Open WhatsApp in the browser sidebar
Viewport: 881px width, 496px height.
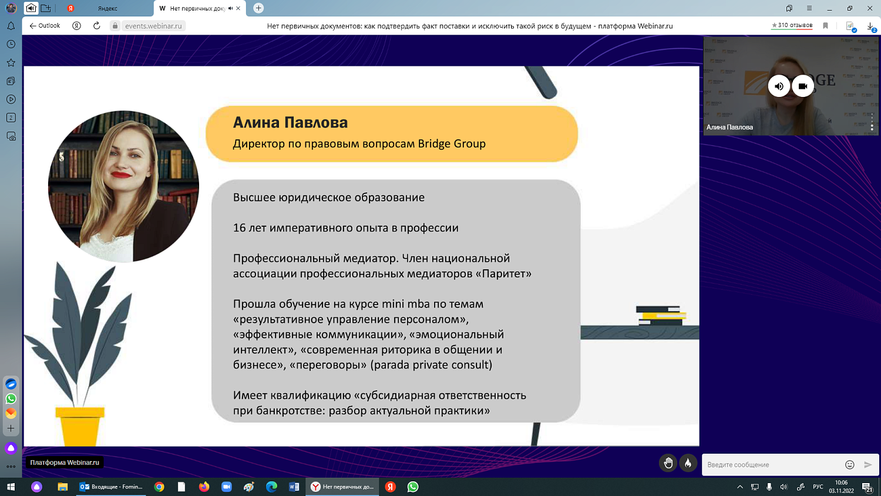[11, 398]
